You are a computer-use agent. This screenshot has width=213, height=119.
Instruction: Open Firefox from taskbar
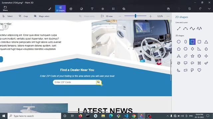[x=80, y=116]
